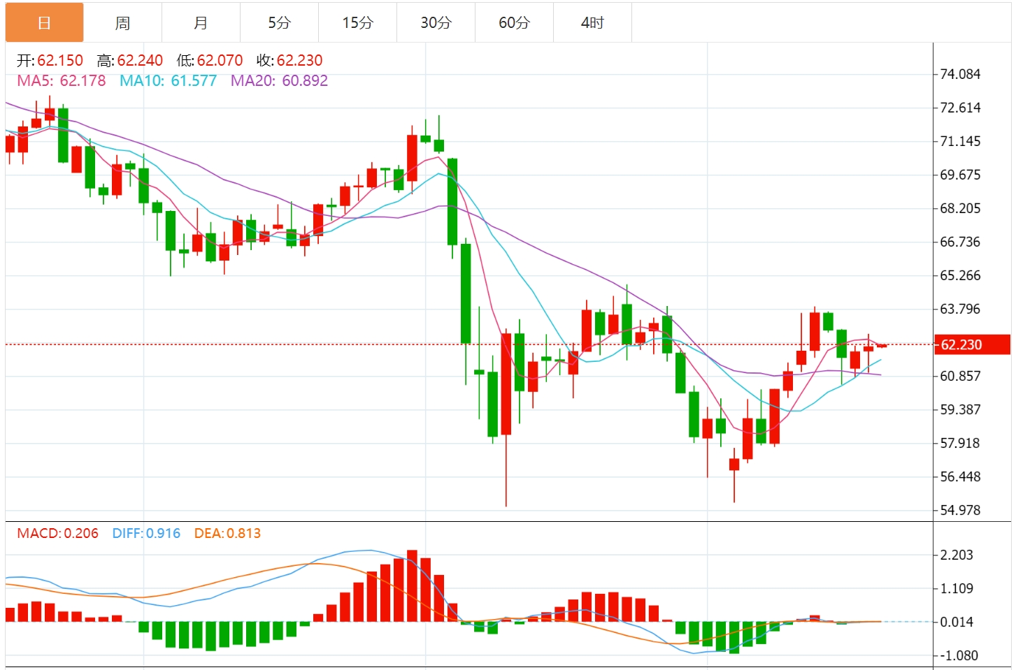Click the 60.857 price axis label

(960, 376)
